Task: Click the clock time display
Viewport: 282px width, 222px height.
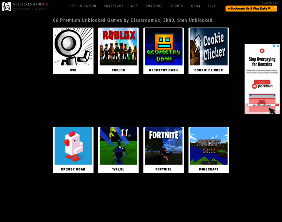Action: coord(269,3)
